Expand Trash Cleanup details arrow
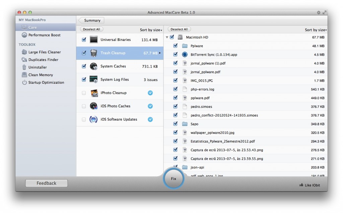The height and width of the screenshot is (213, 343). point(160,53)
